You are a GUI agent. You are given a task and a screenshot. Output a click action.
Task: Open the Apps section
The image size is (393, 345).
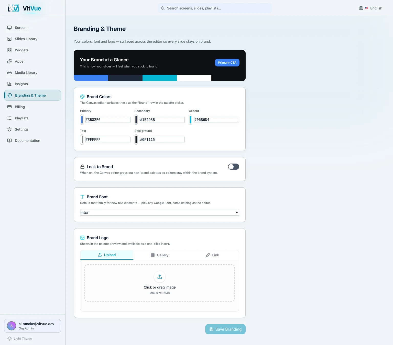32,61
